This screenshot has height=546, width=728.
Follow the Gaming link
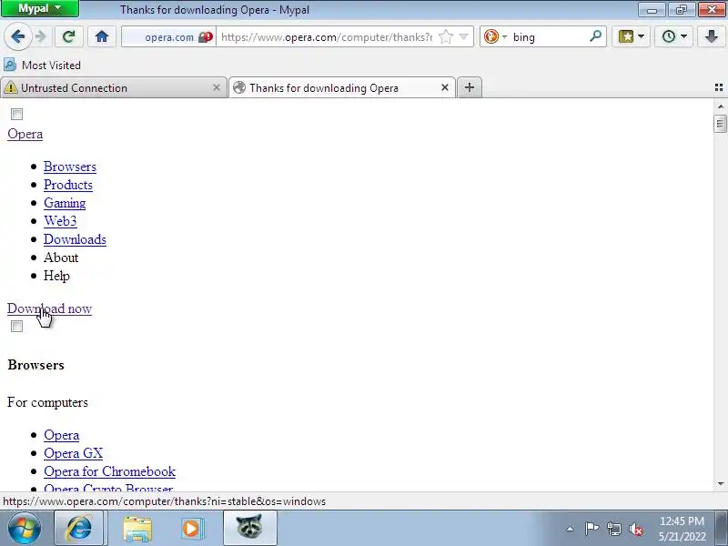[x=65, y=203]
